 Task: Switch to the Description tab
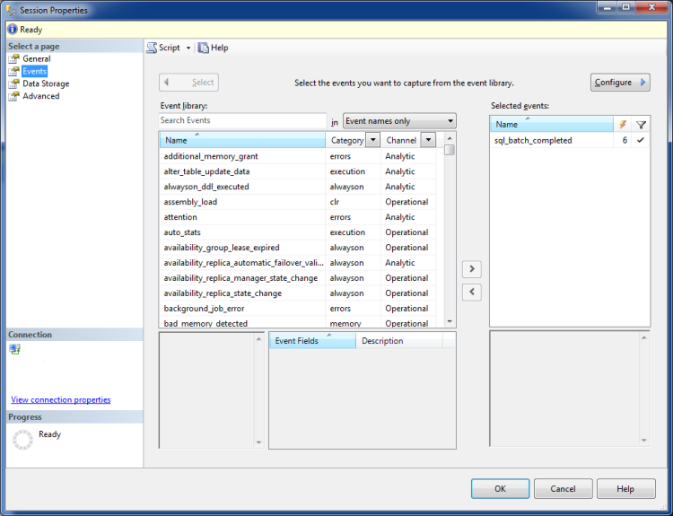pos(399,341)
